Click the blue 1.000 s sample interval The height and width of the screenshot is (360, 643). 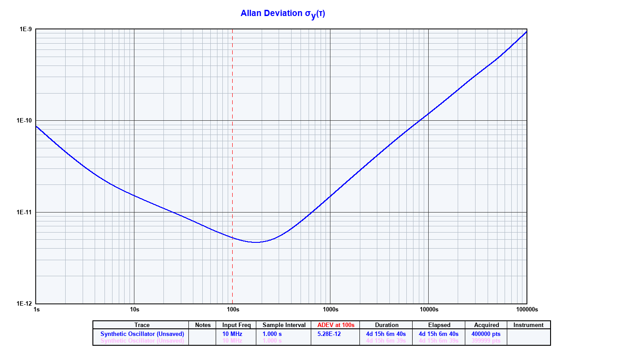pos(272,334)
